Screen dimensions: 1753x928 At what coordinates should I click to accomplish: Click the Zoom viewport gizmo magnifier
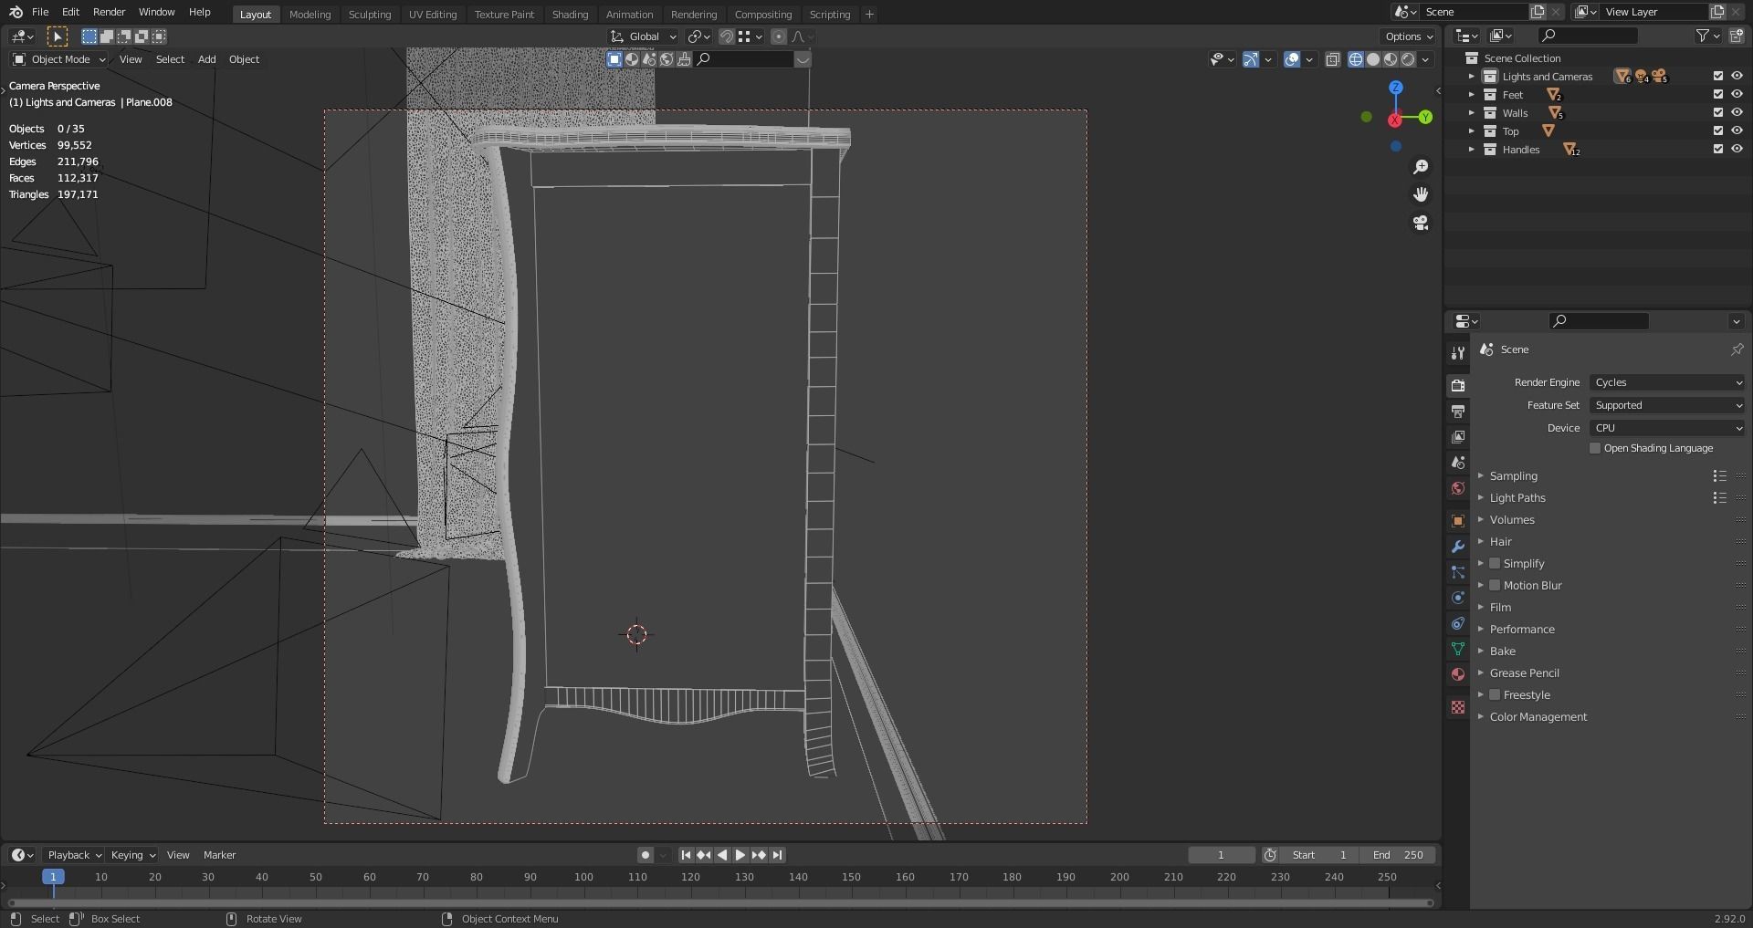coord(1421,167)
